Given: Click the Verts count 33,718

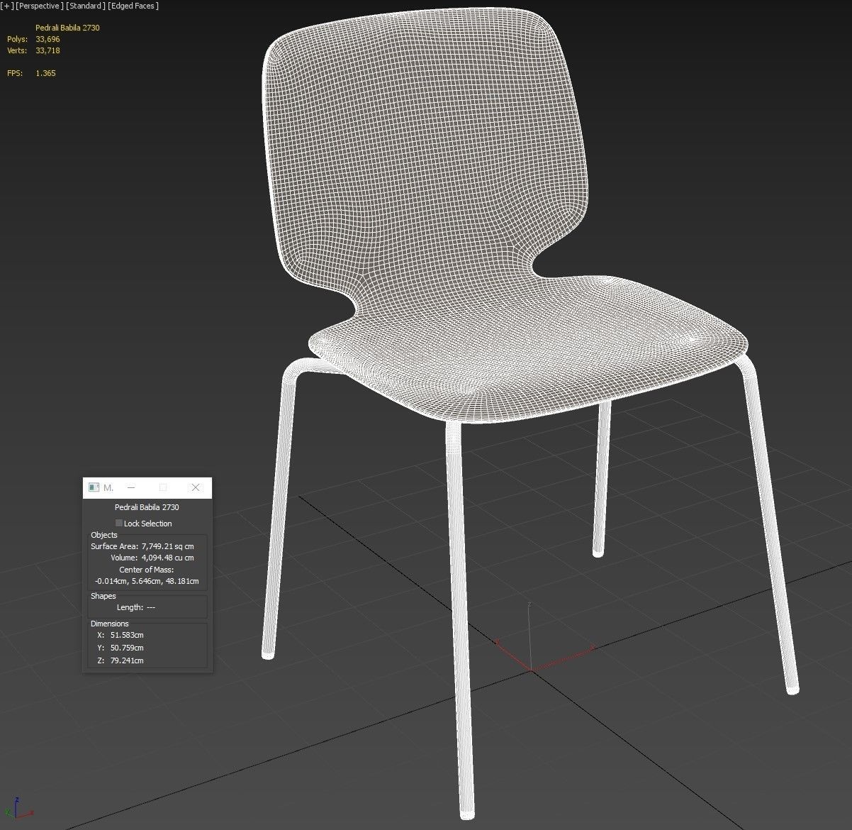Looking at the screenshot, I should pyautogui.click(x=47, y=50).
